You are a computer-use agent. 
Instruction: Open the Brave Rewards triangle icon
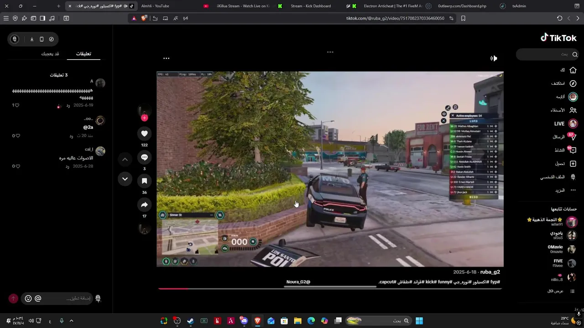(x=134, y=18)
